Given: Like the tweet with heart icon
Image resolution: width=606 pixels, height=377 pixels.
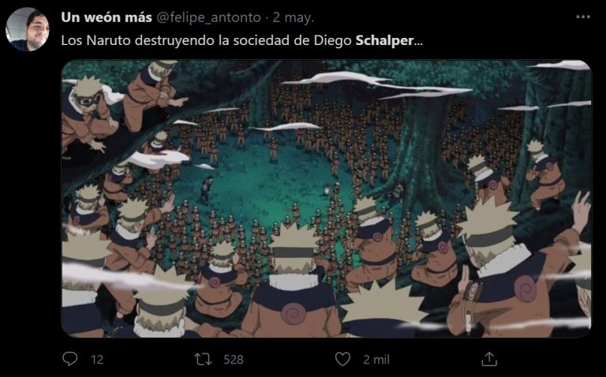Looking at the screenshot, I should click(x=342, y=359).
